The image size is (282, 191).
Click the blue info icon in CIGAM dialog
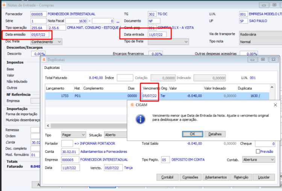tap(140, 119)
